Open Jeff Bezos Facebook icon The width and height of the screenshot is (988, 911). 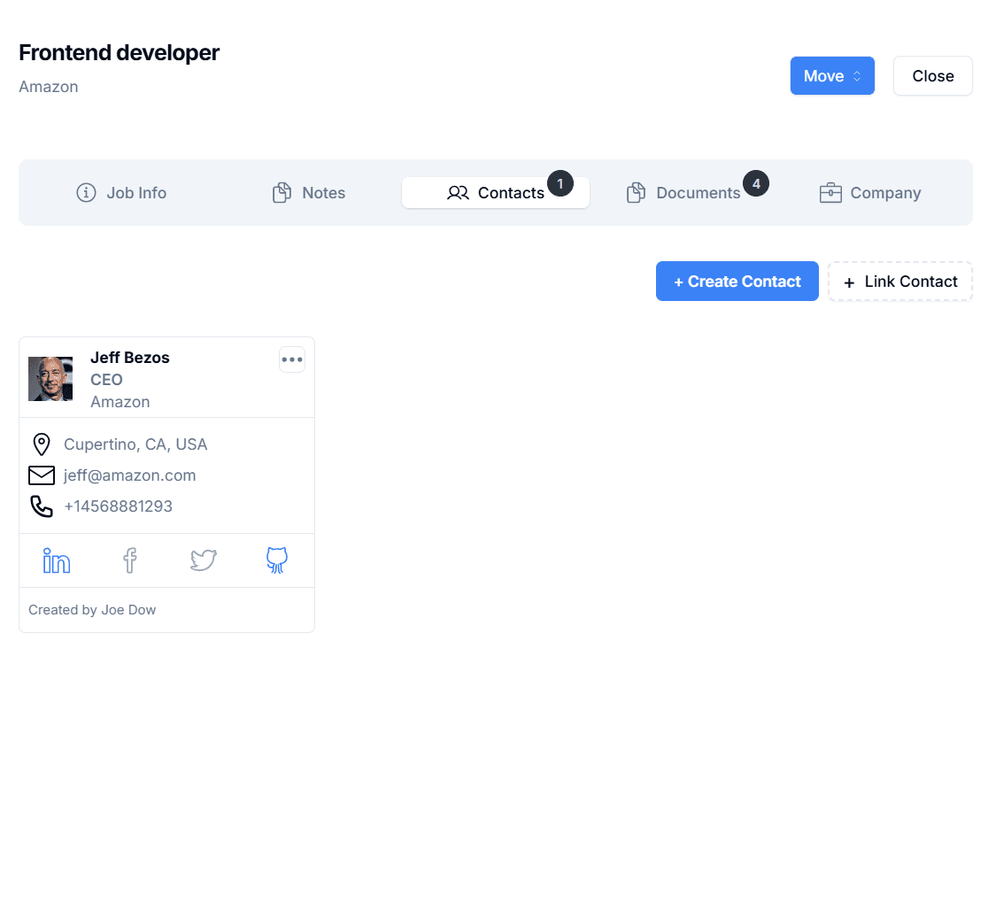click(x=130, y=560)
